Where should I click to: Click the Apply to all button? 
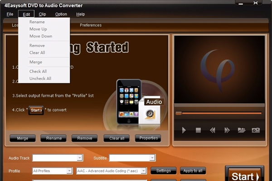[193, 171]
